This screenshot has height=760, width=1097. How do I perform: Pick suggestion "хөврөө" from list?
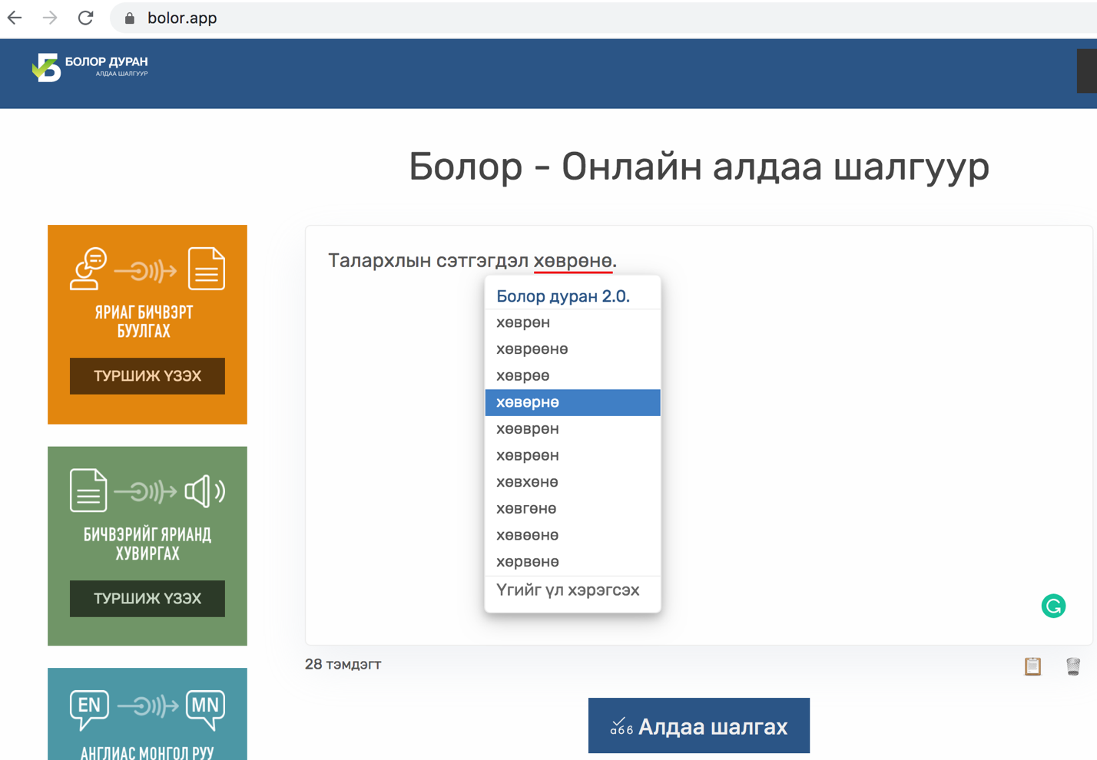522,376
